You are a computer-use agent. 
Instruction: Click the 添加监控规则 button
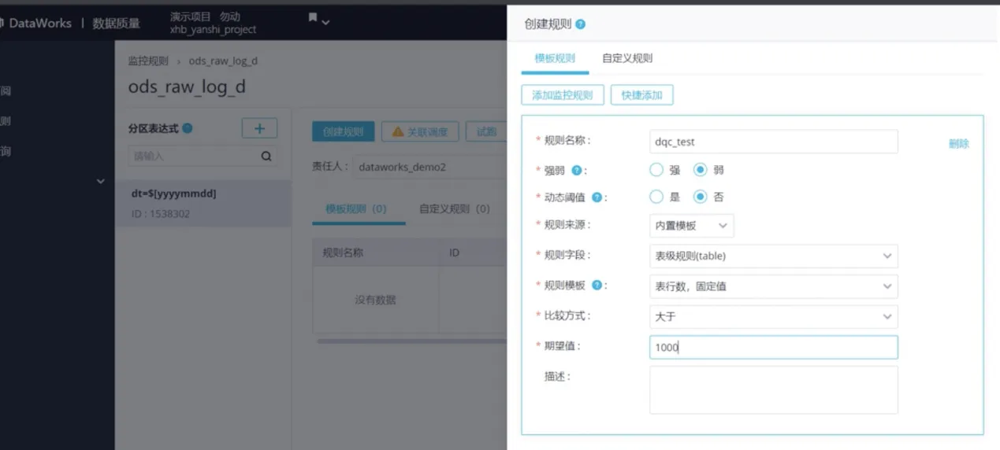point(563,95)
